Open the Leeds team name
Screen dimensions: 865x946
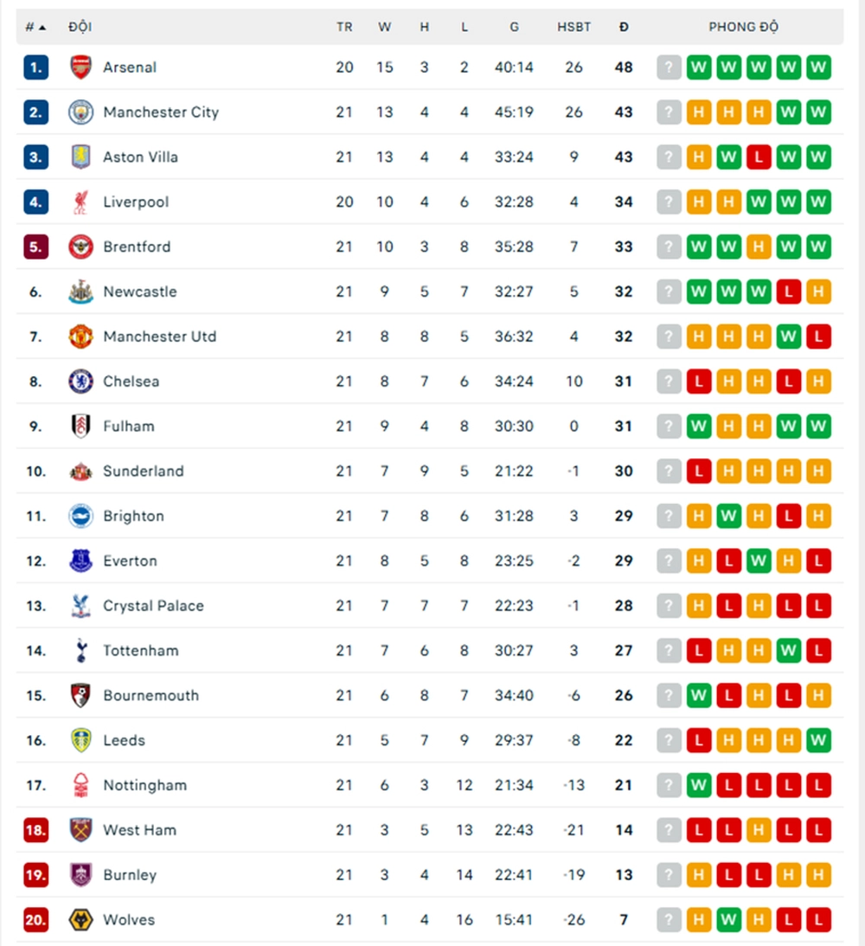[124, 740]
